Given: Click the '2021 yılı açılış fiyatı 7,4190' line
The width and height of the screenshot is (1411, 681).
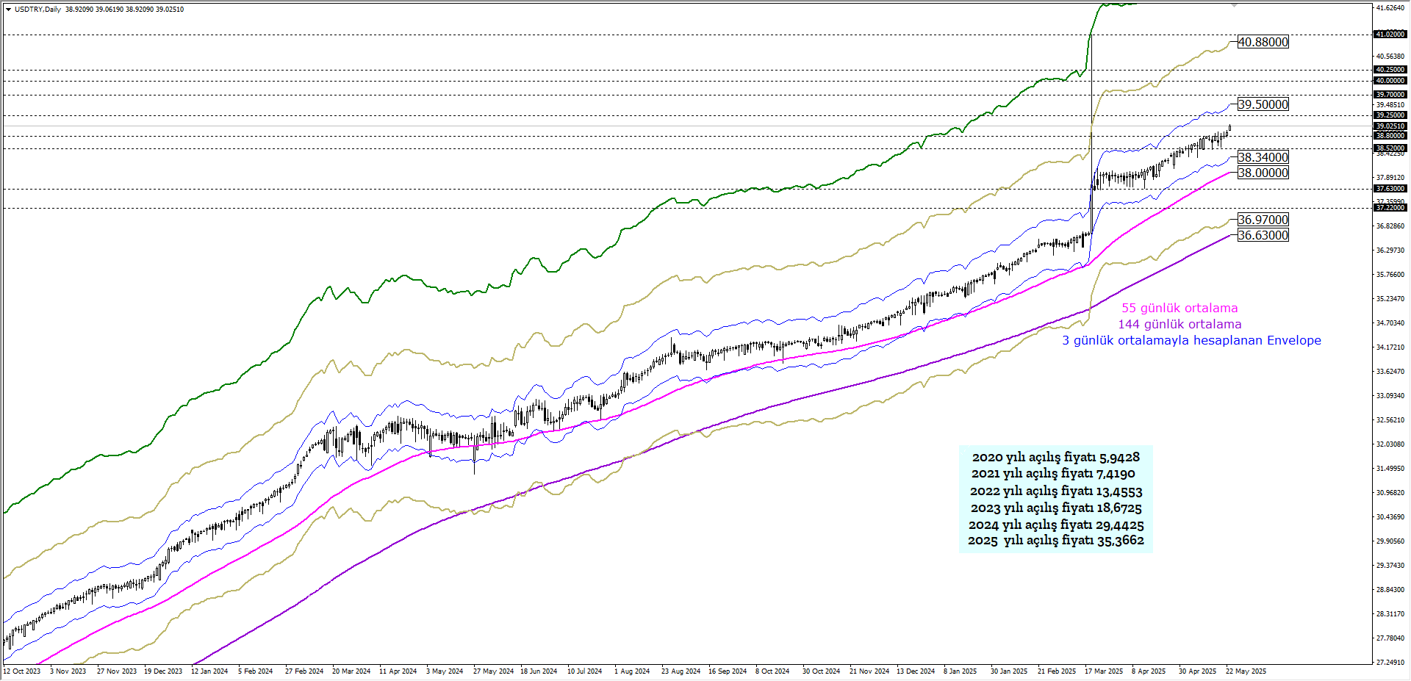Looking at the screenshot, I should click(1053, 474).
